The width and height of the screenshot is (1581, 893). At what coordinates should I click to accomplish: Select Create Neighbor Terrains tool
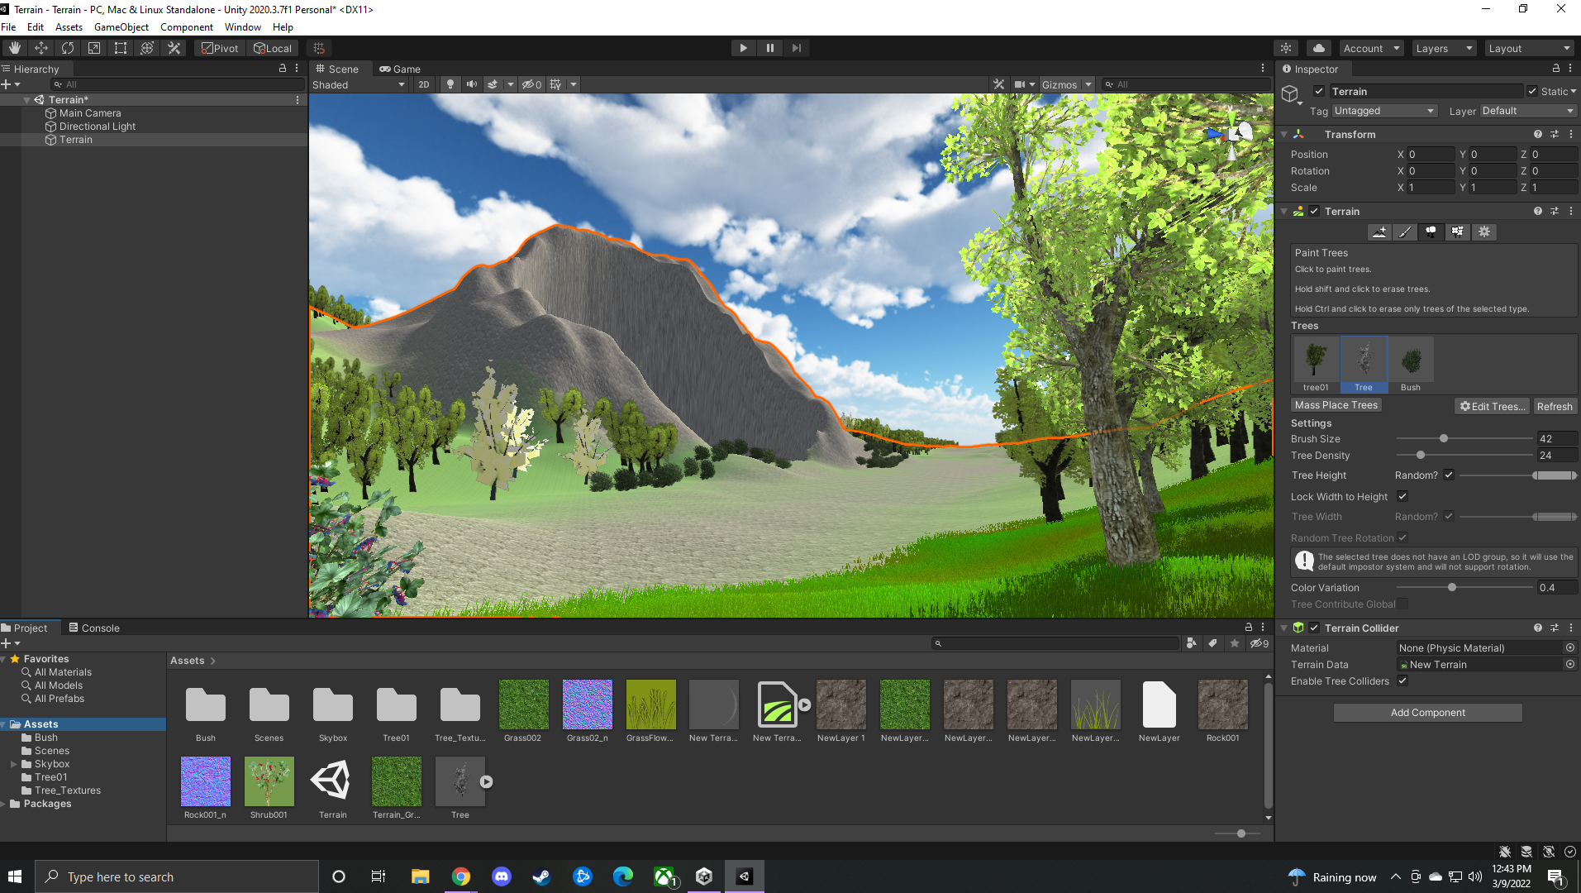(x=1379, y=232)
